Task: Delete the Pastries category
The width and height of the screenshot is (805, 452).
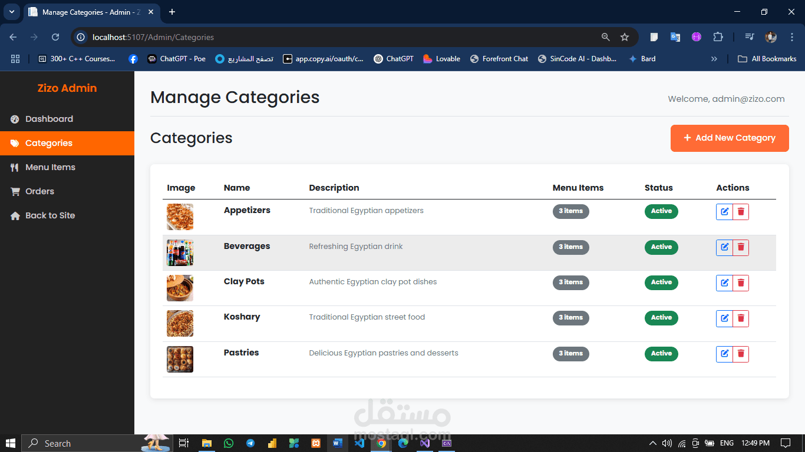Action: coord(741,354)
